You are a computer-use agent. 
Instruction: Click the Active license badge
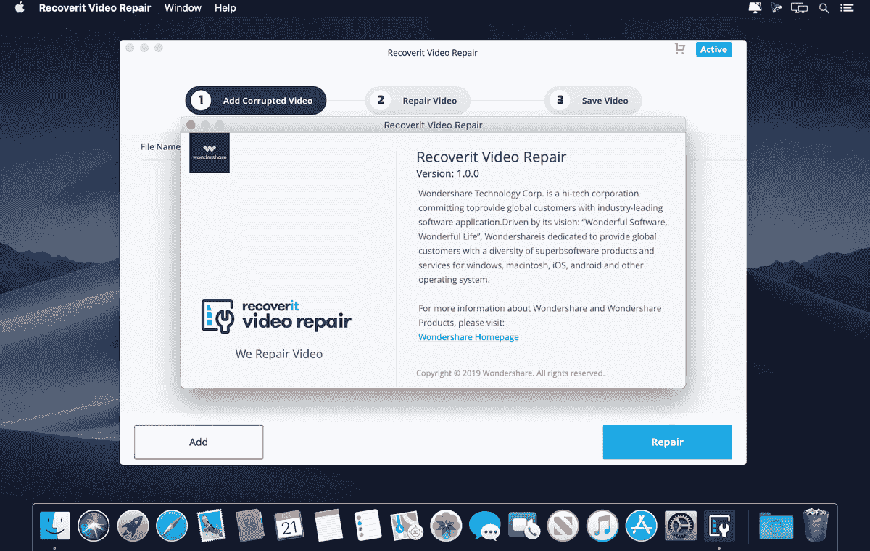click(713, 49)
